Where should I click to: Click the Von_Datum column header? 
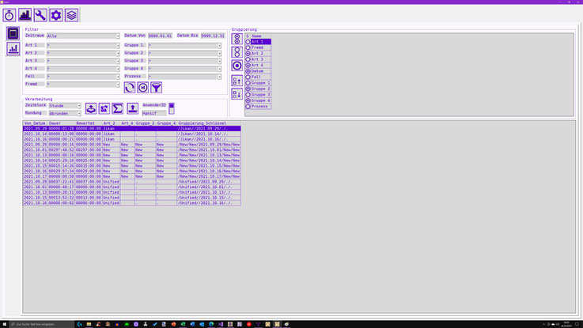(36, 123)
